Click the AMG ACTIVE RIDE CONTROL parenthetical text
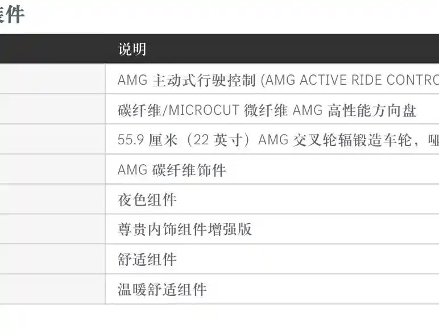The height and width of the screenshot is (329, 439). pos(350,80)
